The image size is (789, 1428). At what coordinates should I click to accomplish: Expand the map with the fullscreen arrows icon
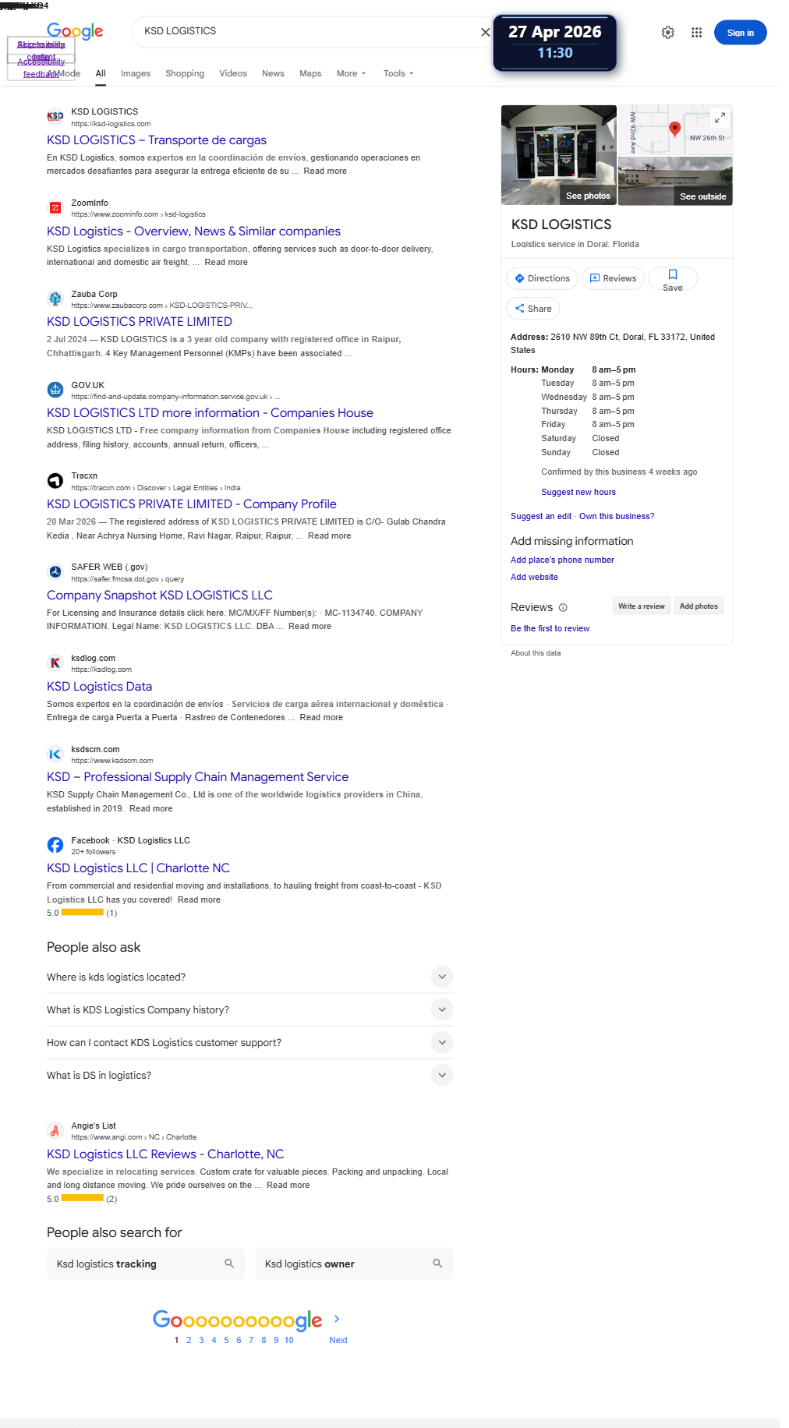coord(720,118)
